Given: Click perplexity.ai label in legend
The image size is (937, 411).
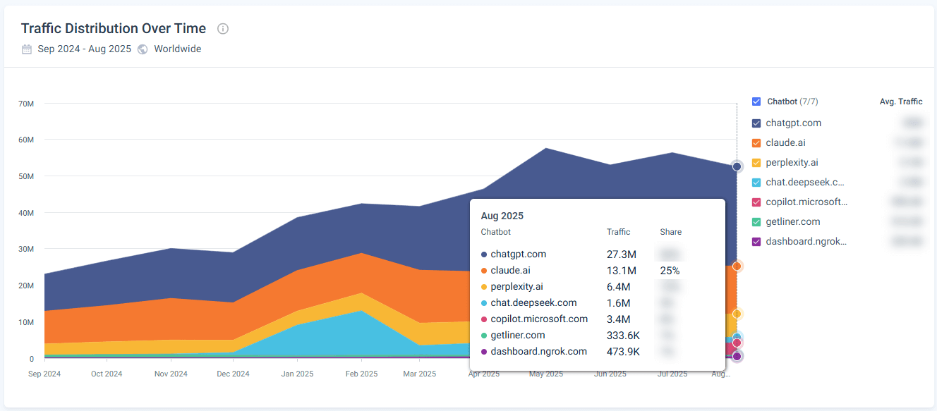Looking at the screenshot, I should coord(792,163).
